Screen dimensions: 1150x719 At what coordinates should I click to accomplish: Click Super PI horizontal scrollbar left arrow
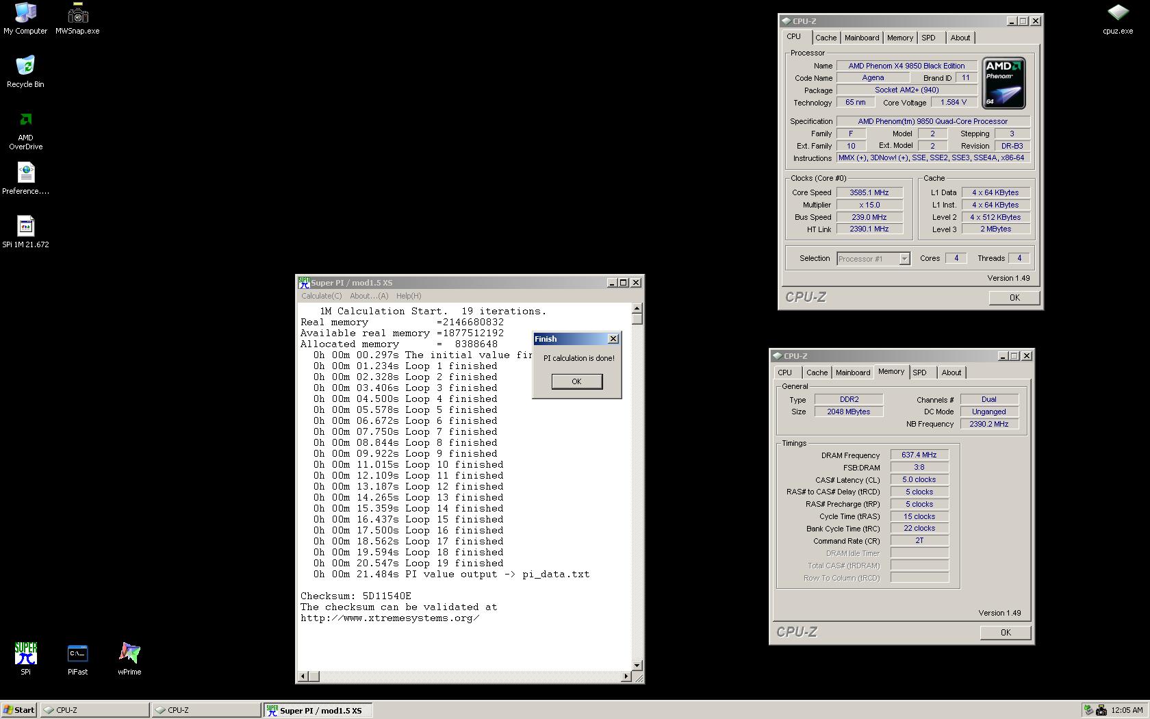click(x=303, y=677)
